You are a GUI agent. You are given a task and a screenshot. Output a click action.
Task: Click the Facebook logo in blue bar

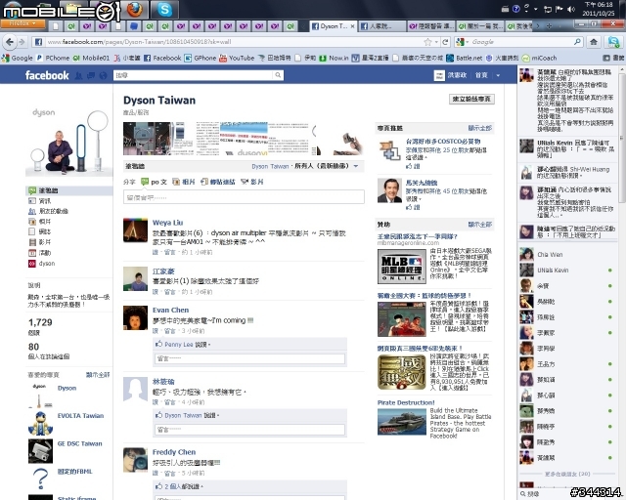(x=47, y=75)
